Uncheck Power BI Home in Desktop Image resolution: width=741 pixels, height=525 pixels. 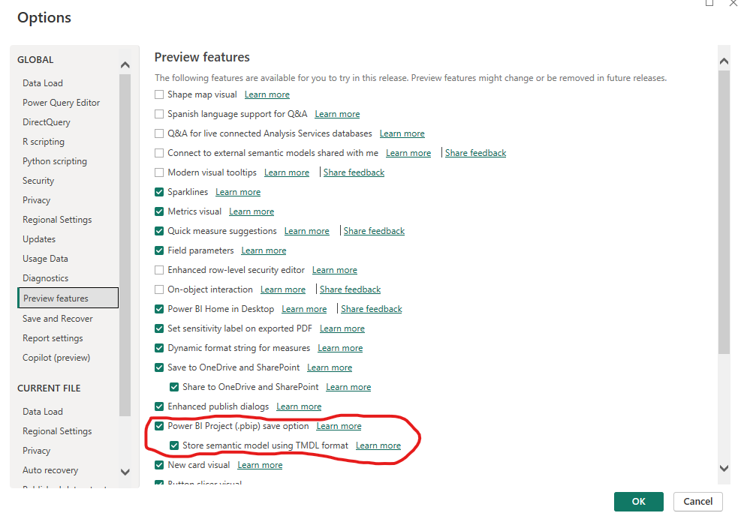coord(159,309)
